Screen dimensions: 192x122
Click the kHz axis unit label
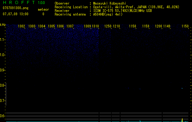(3, 25)
